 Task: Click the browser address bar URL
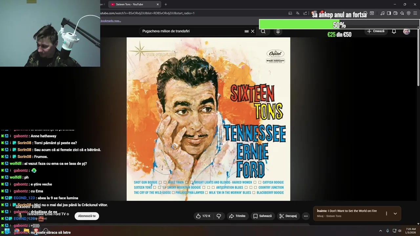[x=147, y=13]
